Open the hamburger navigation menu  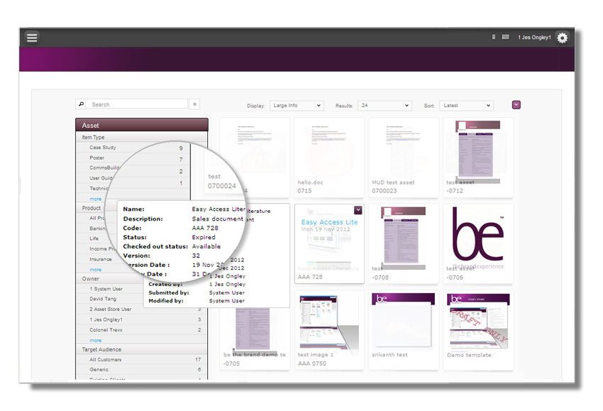tap(32, 38)
